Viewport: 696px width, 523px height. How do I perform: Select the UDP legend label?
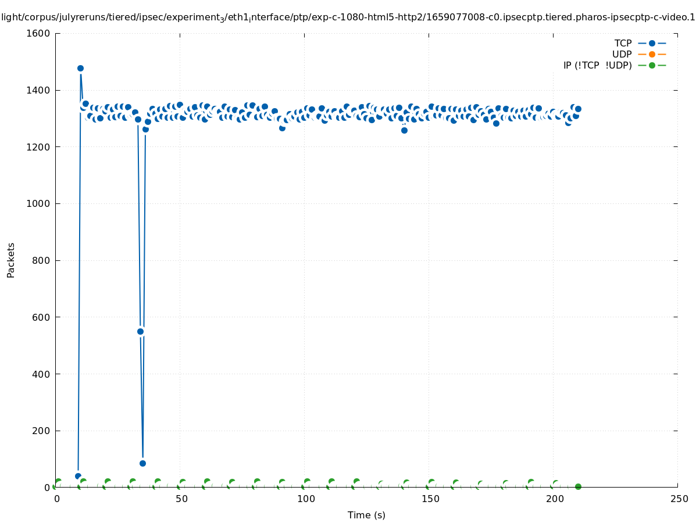622,54
